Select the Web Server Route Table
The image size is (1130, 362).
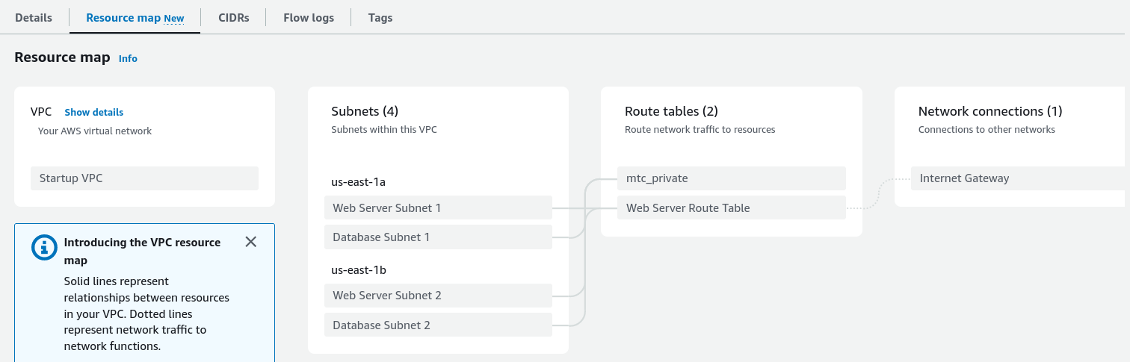coord(731,207)
